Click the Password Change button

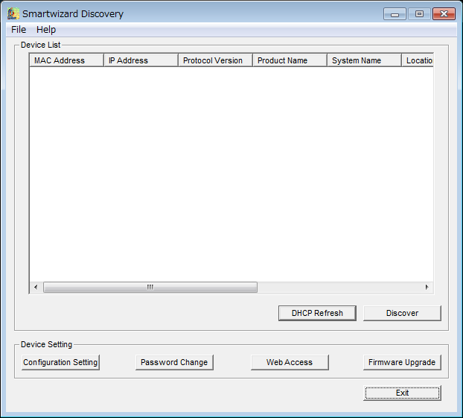coord(174,362)
